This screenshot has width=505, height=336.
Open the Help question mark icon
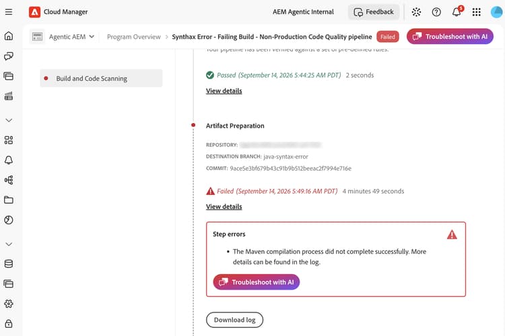point(436,12)
